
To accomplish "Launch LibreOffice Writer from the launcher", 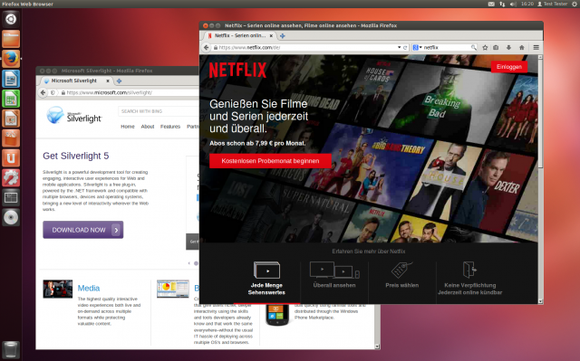I will click(x=11, y=79).
